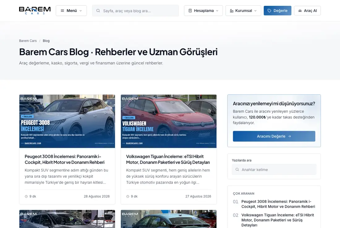Click the Aracımı Değerle button
The image size is (340, 228).
coord(274,136)
